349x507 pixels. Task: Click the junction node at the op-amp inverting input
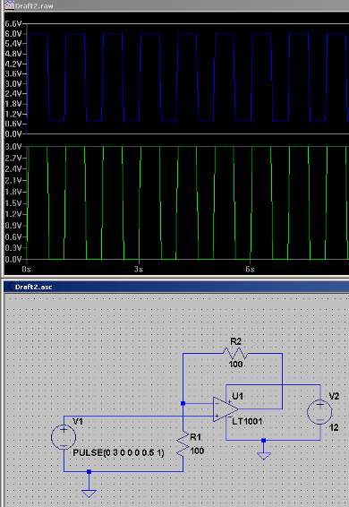pos(183,403)
